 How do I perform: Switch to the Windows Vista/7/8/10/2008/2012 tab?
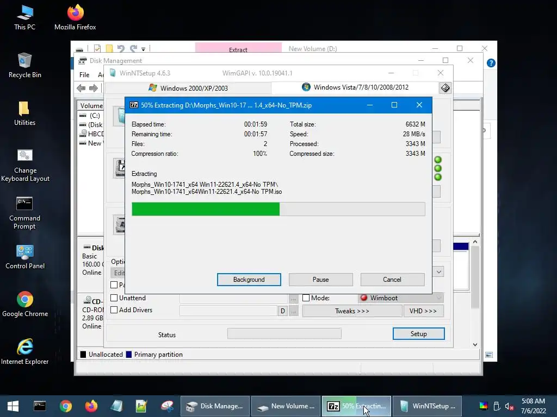355,87
